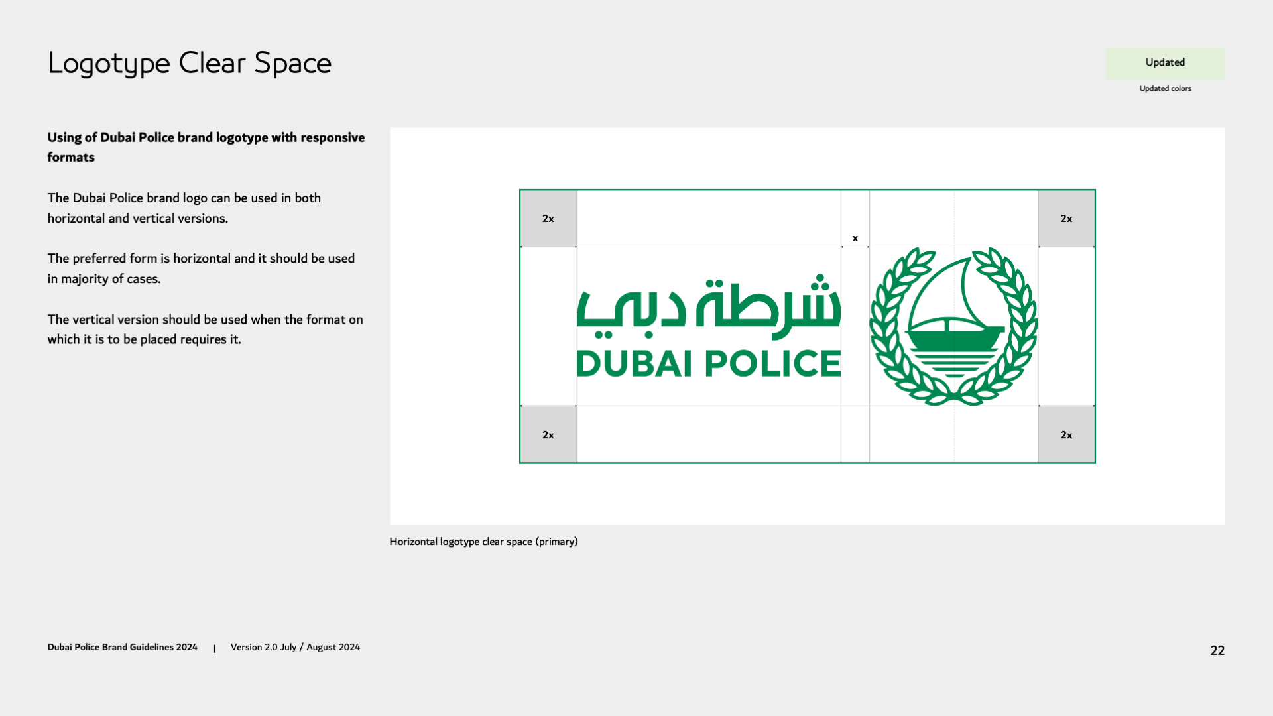This screenshot has height=716, width=1273.
Task: Click the bottom-left 2x clear space box
Action: (x=548, y=435)
